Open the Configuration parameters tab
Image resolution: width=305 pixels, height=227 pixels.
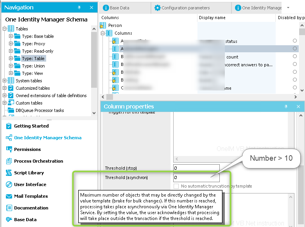[191, 8]
